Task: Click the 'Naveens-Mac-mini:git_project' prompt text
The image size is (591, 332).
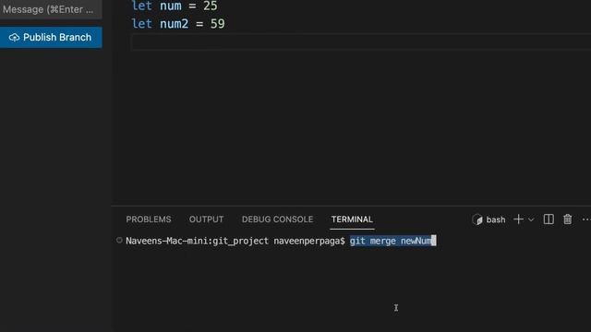Action: click(197, 241)
